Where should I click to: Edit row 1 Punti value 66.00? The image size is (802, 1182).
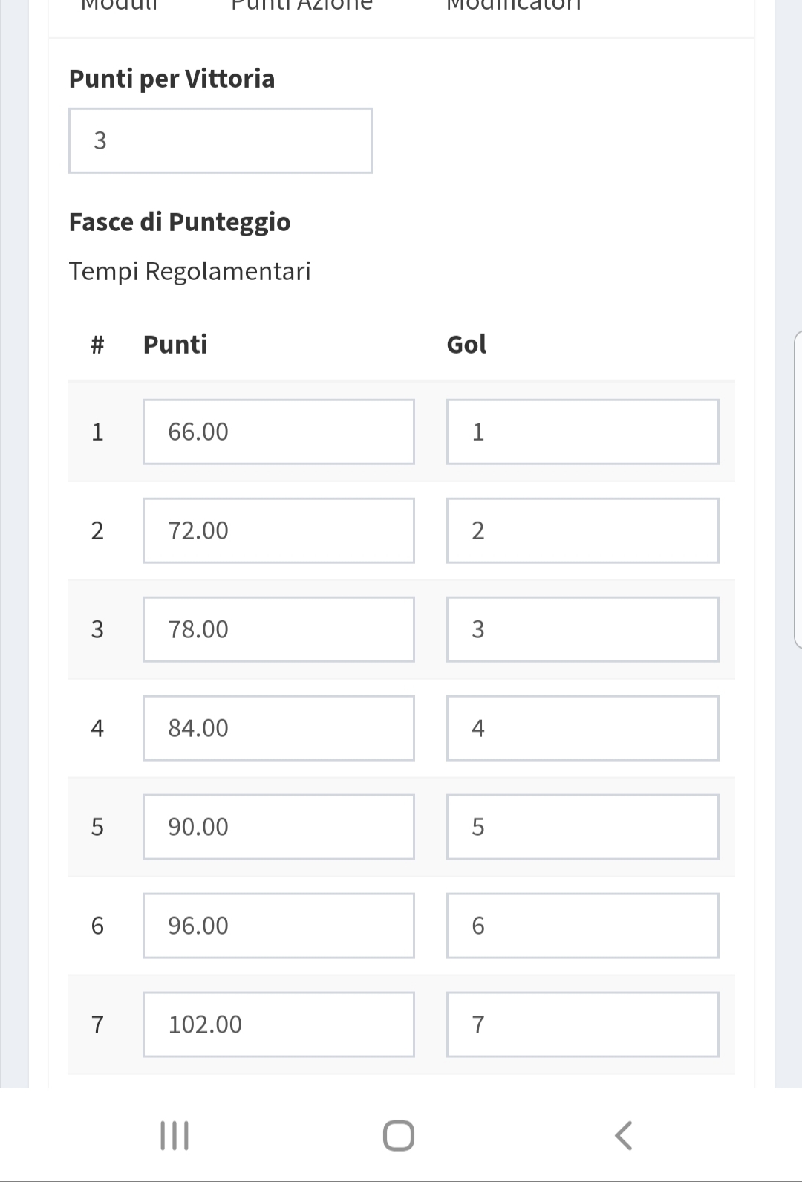(x=278, y=432)
